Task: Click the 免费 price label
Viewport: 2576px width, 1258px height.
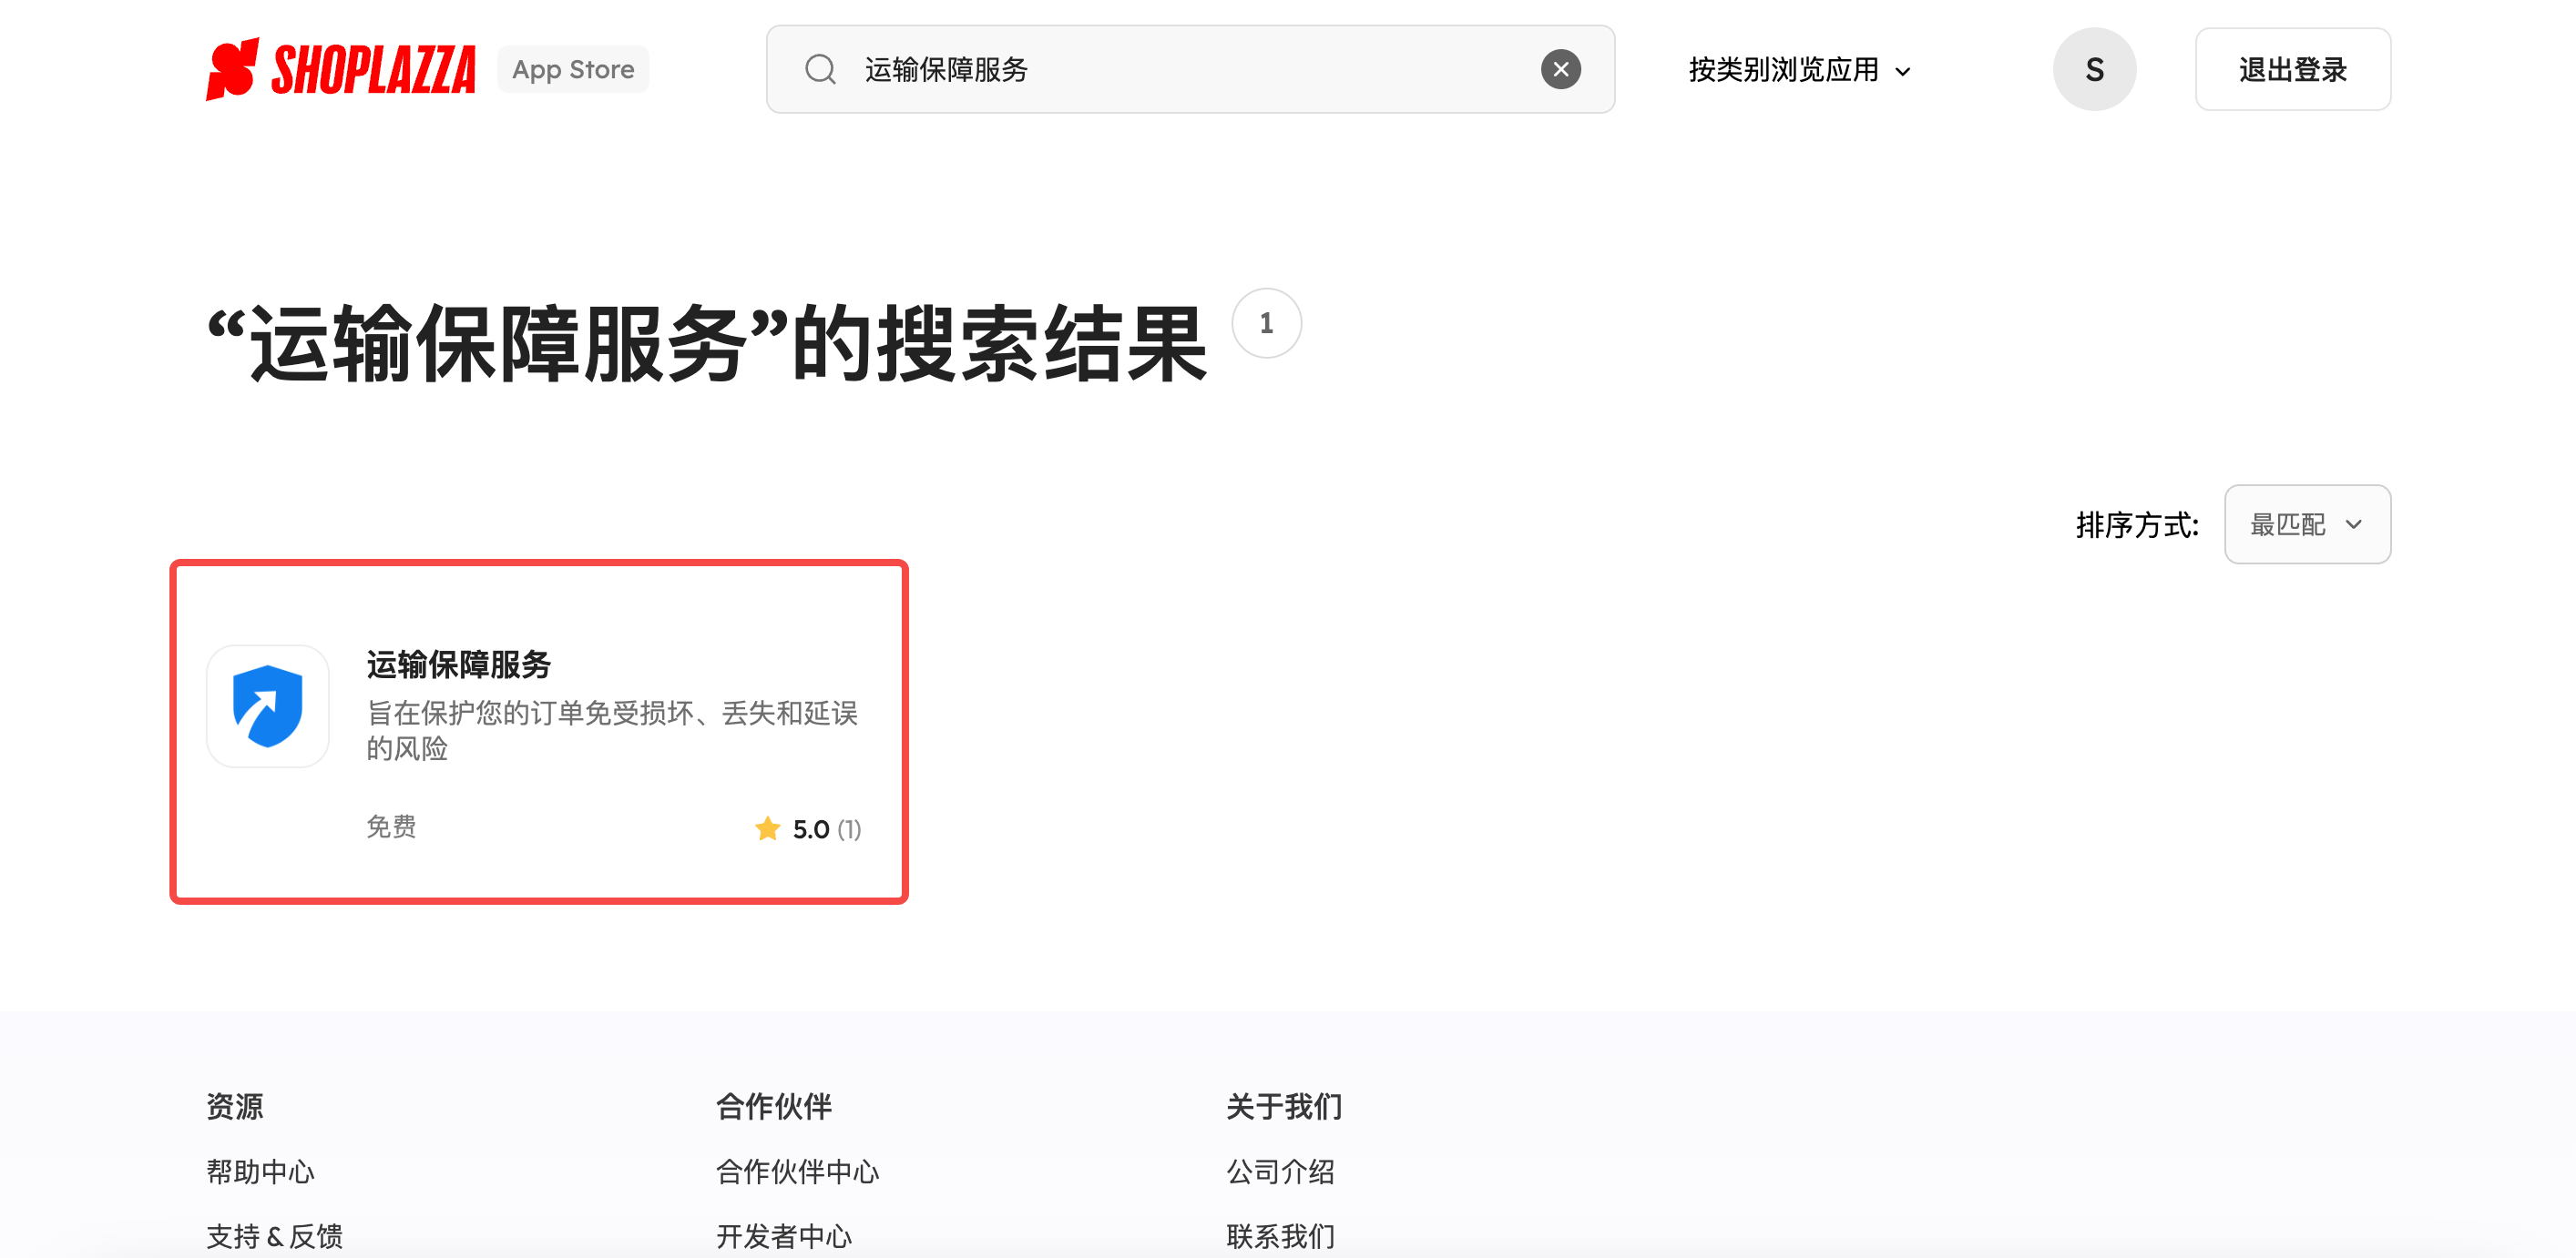Action: [391, 827]
